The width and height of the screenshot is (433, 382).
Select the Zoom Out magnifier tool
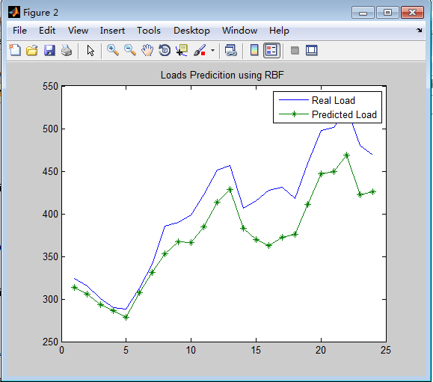click(x=130, y=51)
